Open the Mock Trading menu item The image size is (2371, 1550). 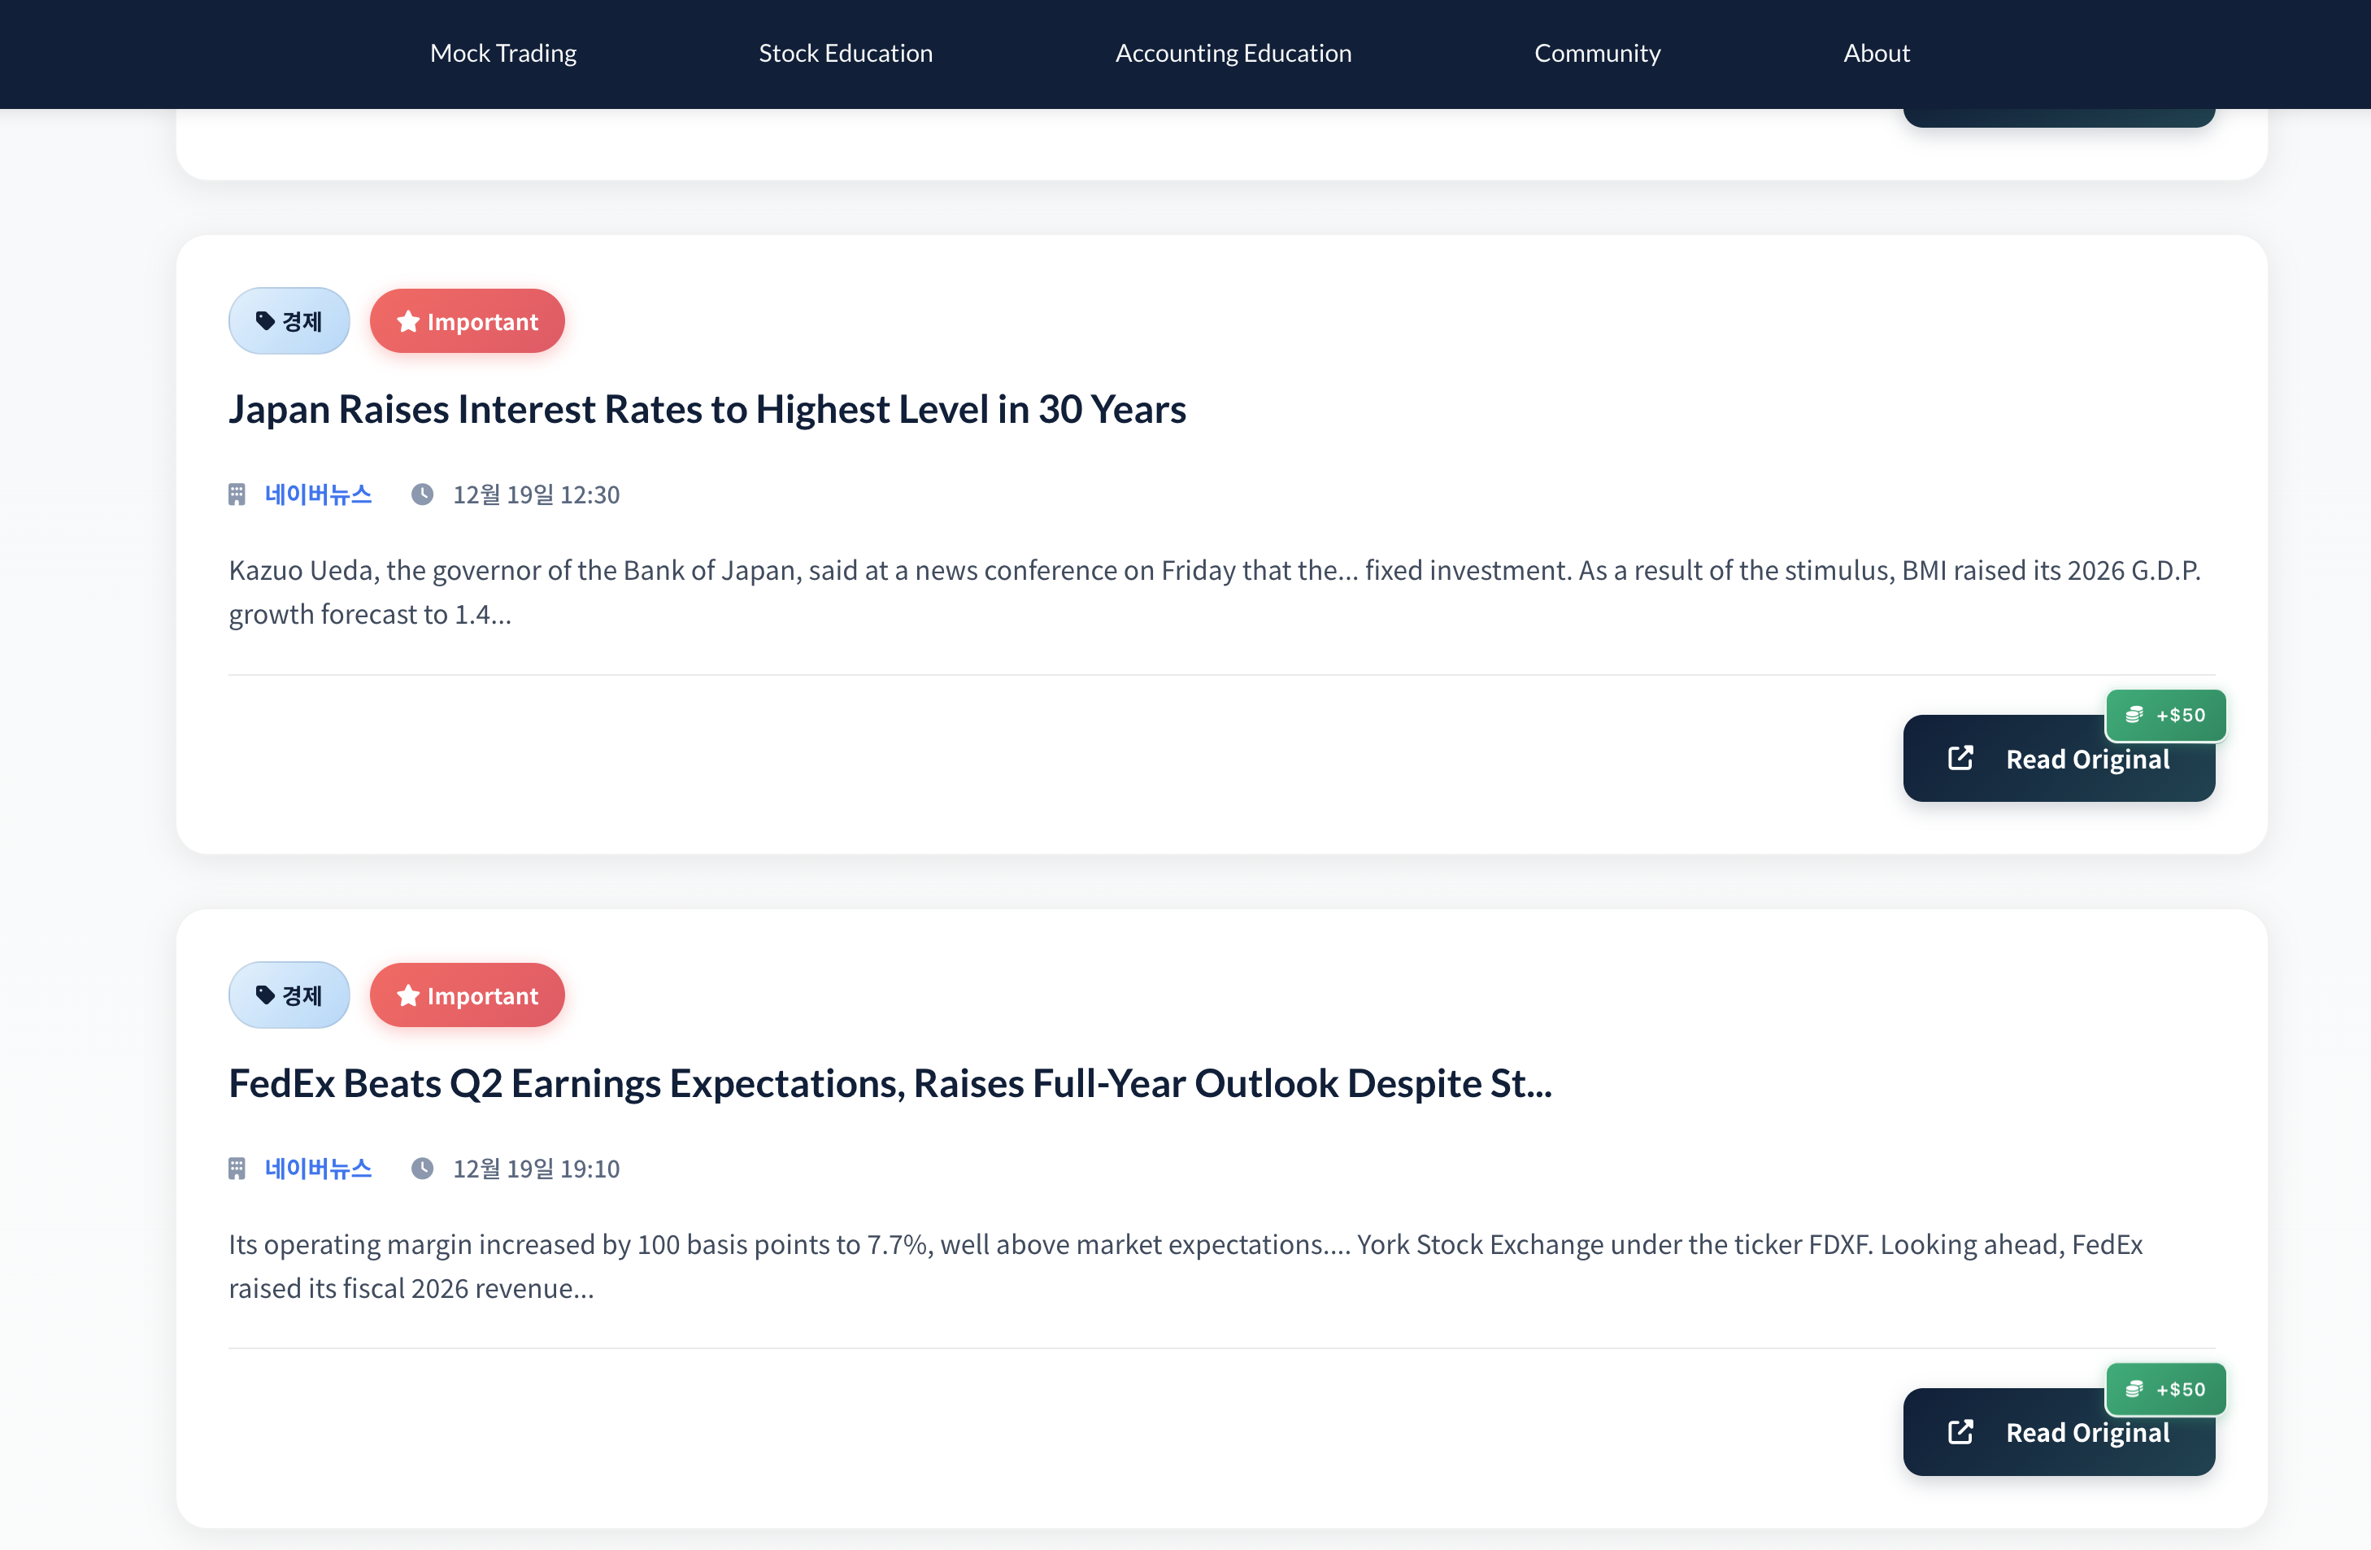(x=503, y=53)
